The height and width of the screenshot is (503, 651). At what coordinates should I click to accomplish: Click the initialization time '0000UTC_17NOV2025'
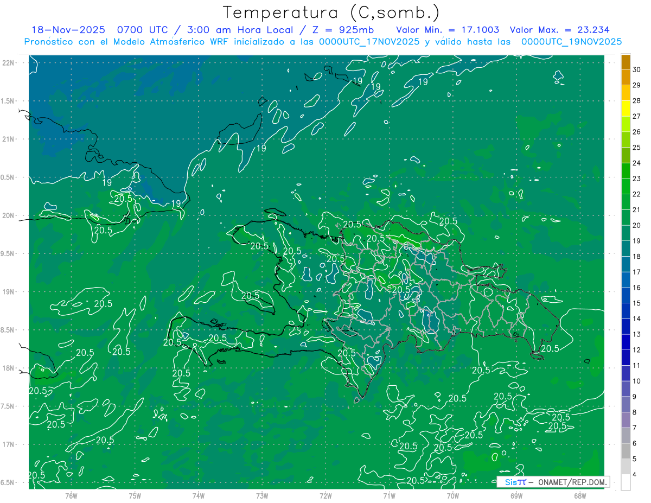pyautogui.click(x=369, y=42)
